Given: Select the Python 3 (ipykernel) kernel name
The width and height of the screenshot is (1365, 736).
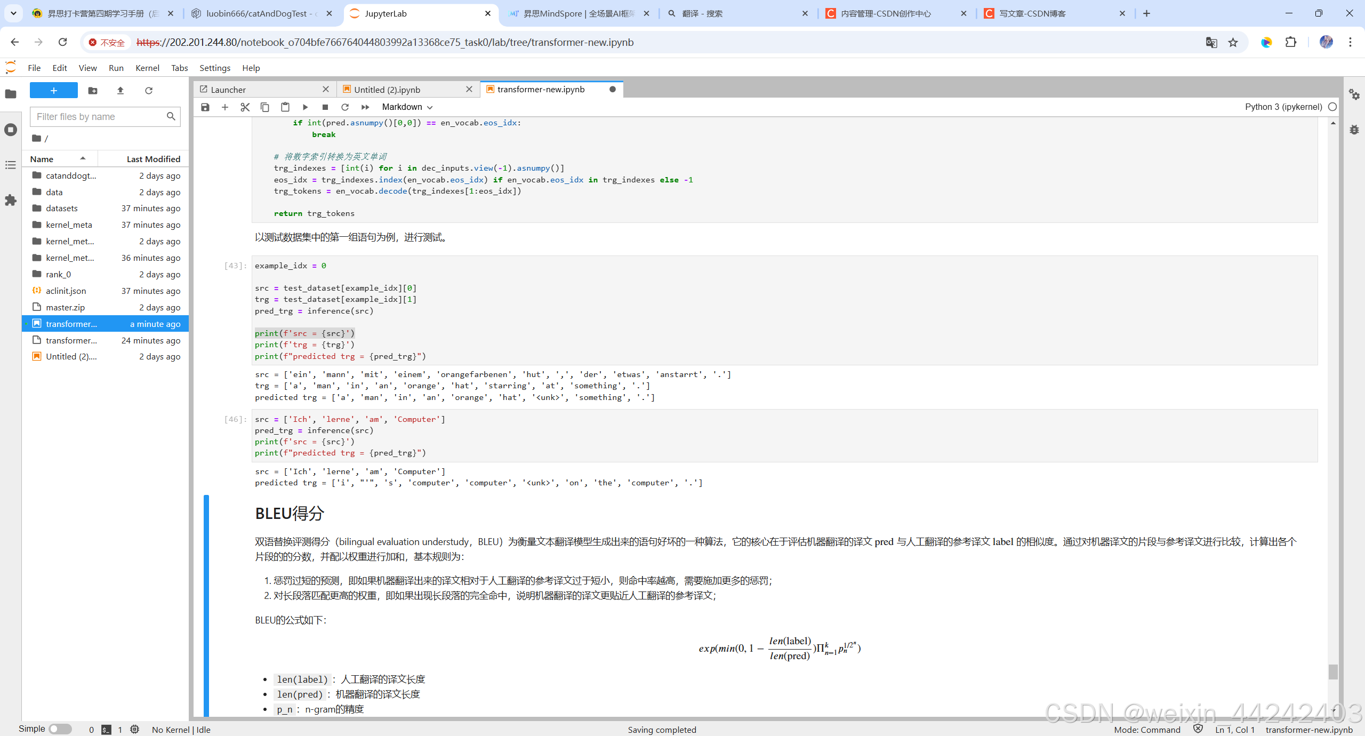Looking at the screenshot, I should (1283, 107).
